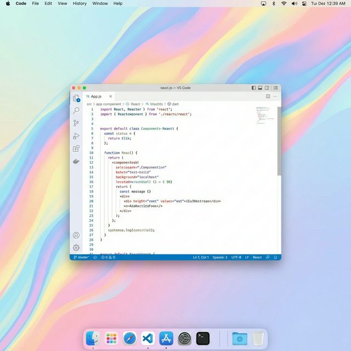Viewport: 351px width, 351px height.
Task: Open the Run and Debug view
Action: coord(76,136)
